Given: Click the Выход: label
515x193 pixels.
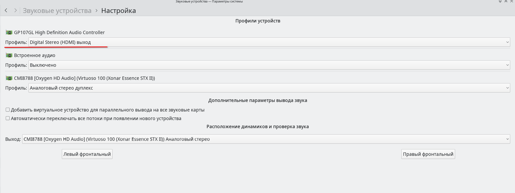Looking at the screenshot, I should [x=13, y=139].
